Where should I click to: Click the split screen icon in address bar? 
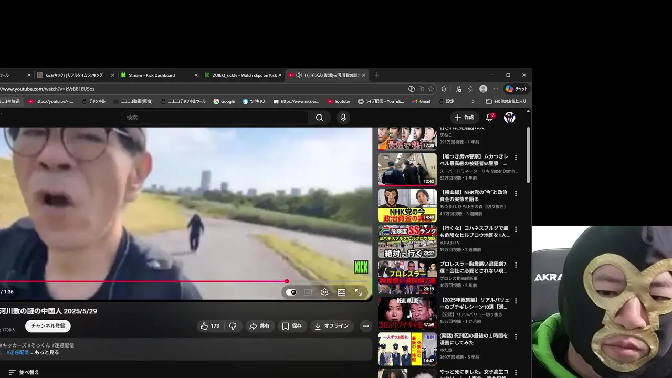421,89
